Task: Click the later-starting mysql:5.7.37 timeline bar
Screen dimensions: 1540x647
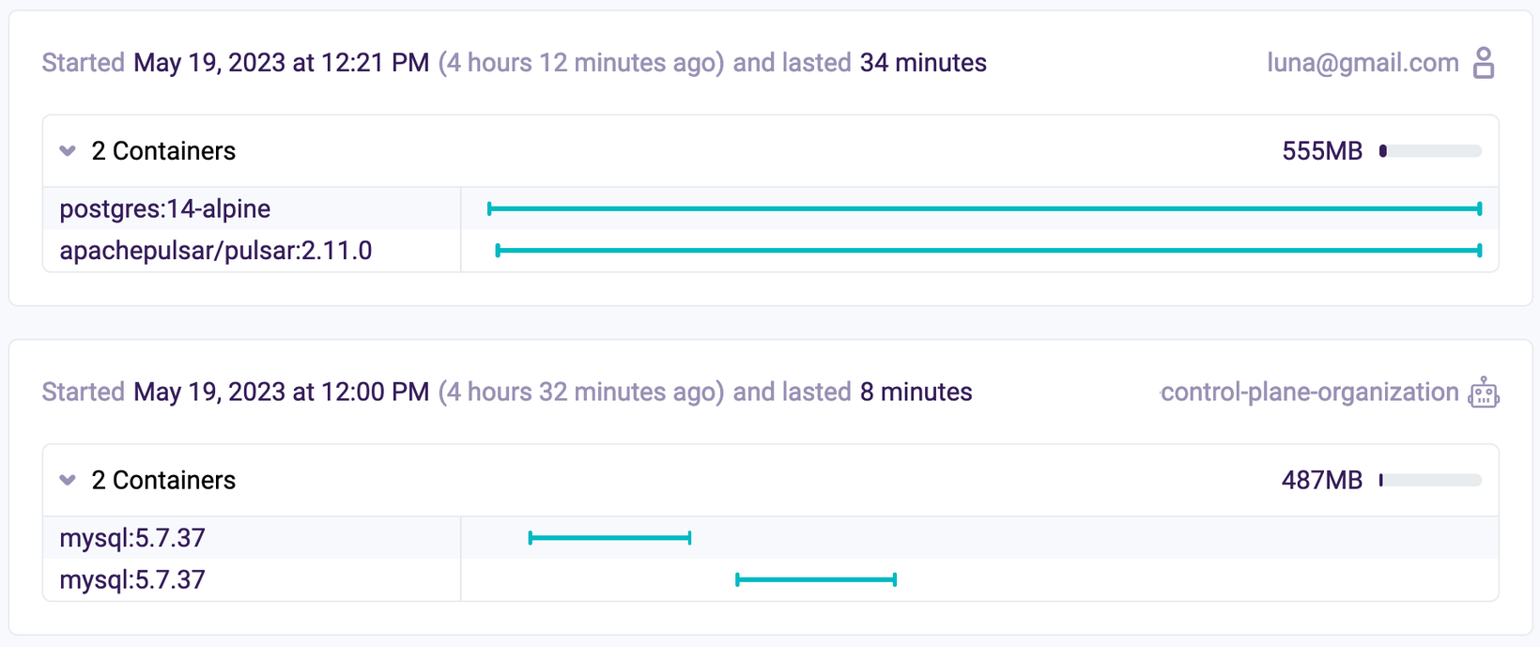Action: click(816, 579)
